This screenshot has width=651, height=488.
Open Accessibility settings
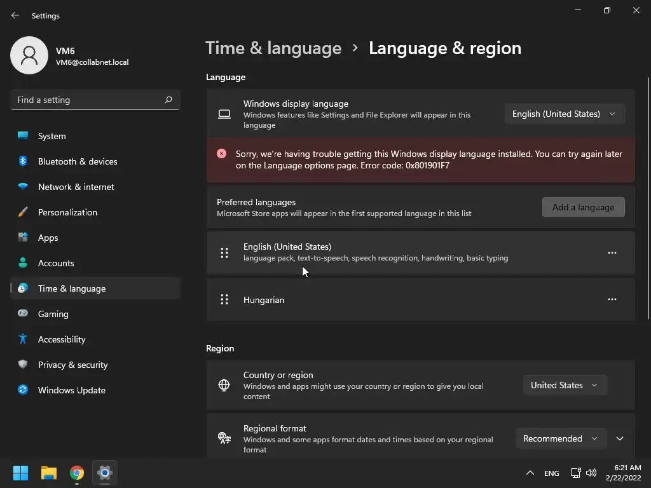click(95, 339)
